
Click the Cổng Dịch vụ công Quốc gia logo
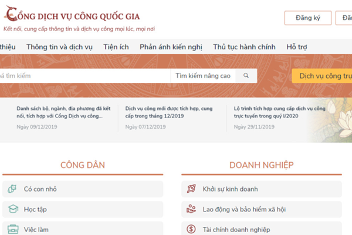[72, 14]
